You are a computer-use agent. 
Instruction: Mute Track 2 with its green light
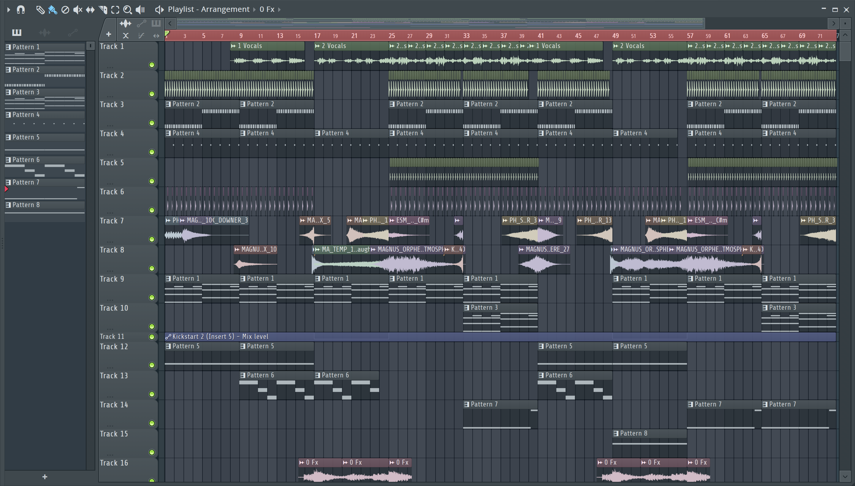(152, 94)
